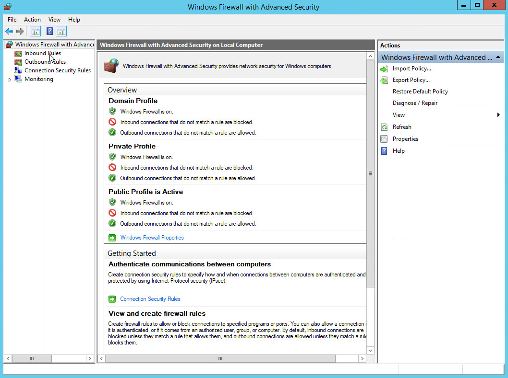Screen dimensions: 508x378
Task: Open the View submenu in the Actions pane
Action: click(x=399, y=115)
